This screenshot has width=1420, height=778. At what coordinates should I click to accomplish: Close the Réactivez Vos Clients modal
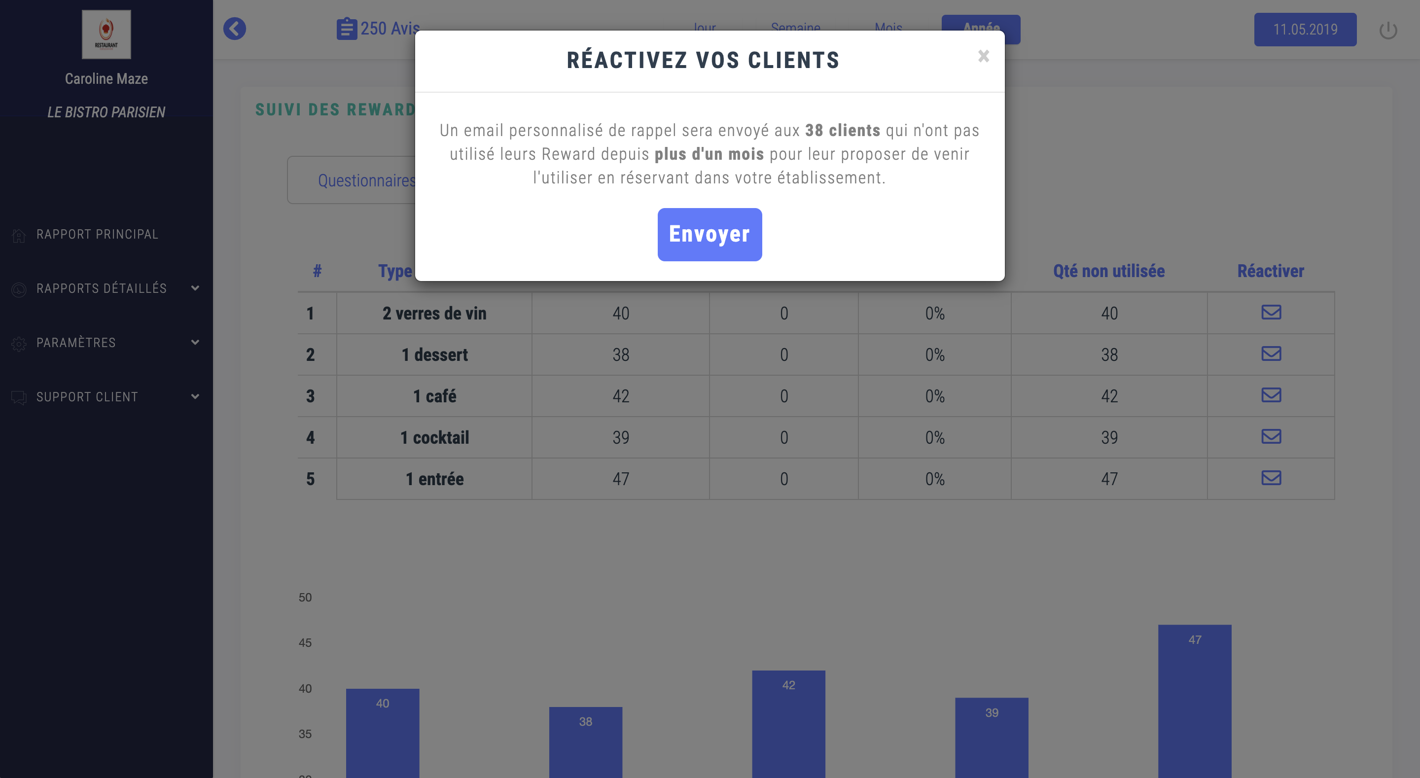click(x=983, y=56)
